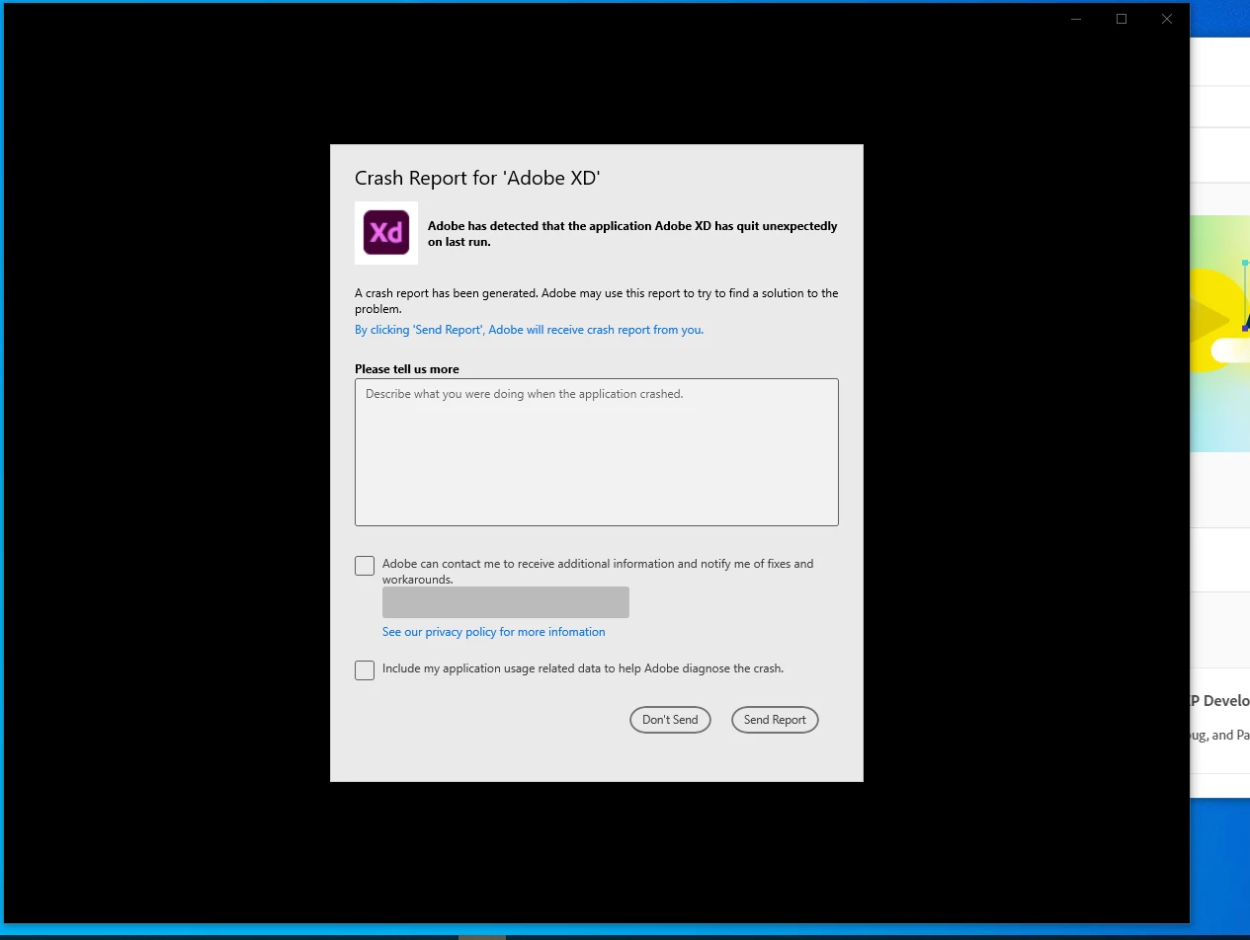Click 'A crash report has been generated' text
Viewport: 1250px width, 940px height.
tap(596, 301)
